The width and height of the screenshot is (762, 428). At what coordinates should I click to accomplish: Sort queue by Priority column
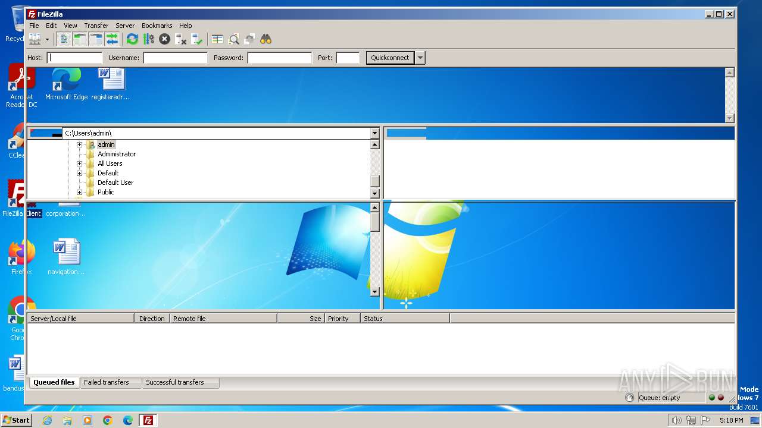point(343,319)
